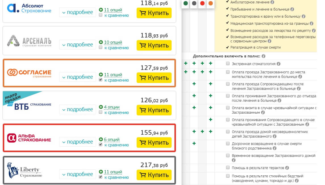
Task: Click info icon next to Амбулаторное лечение
Action: (272, 2)
